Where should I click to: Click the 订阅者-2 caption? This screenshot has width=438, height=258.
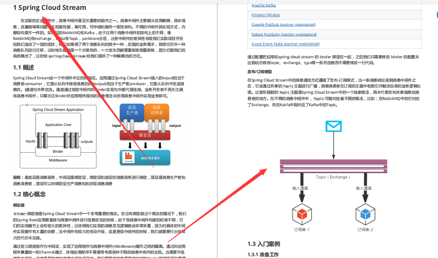[x=365, y=229]
